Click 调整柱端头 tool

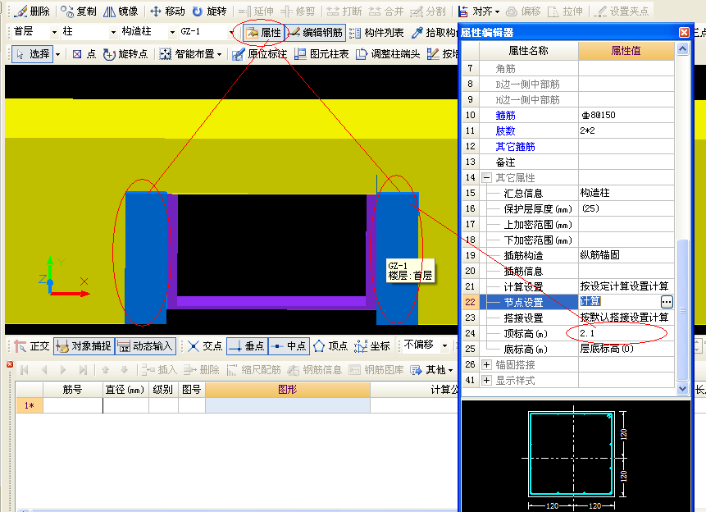[388, 54]
